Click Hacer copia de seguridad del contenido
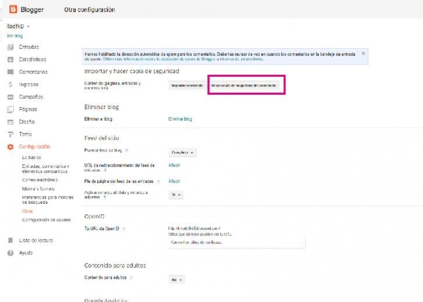 coord(244,85)
